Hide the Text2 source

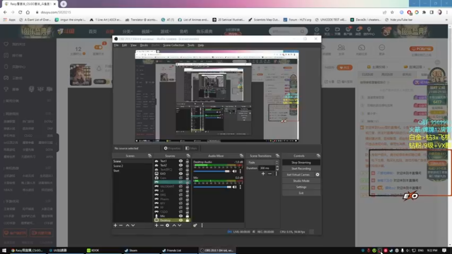pyautogui.click(x=181, y=165)
